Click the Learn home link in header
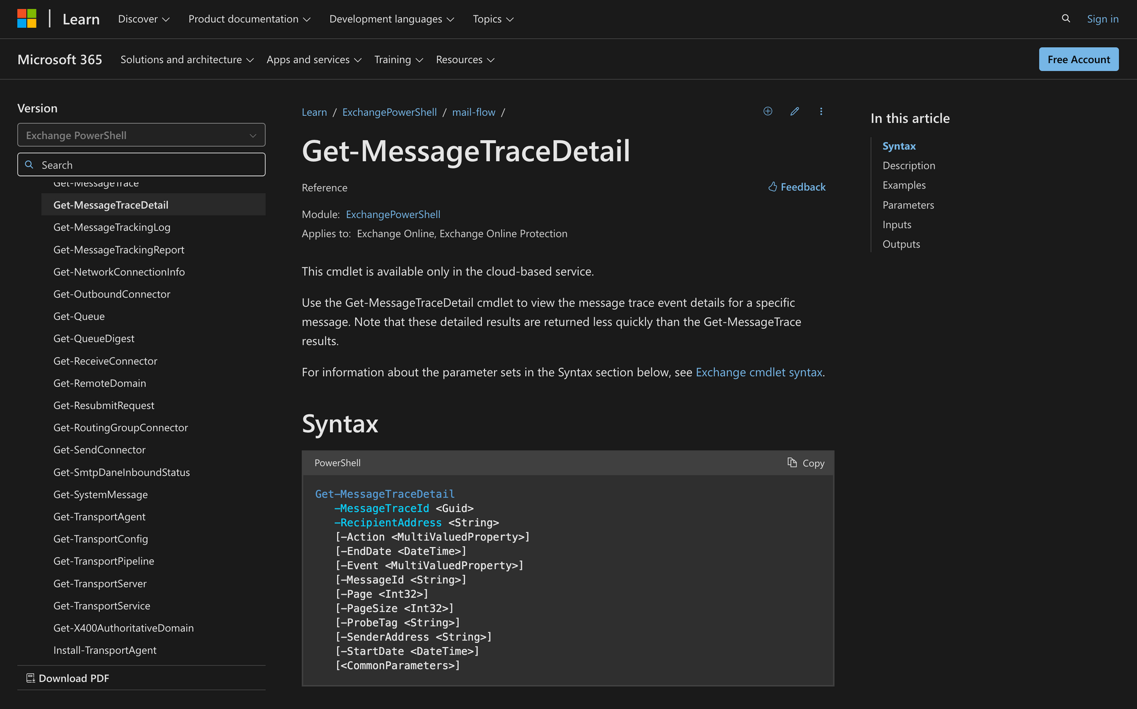1137x709 pixels. 81,19
